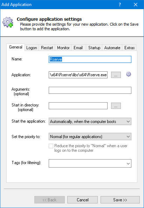Click the gear icon beside Application field
The image size is (144, 208).
pos(129,74)
